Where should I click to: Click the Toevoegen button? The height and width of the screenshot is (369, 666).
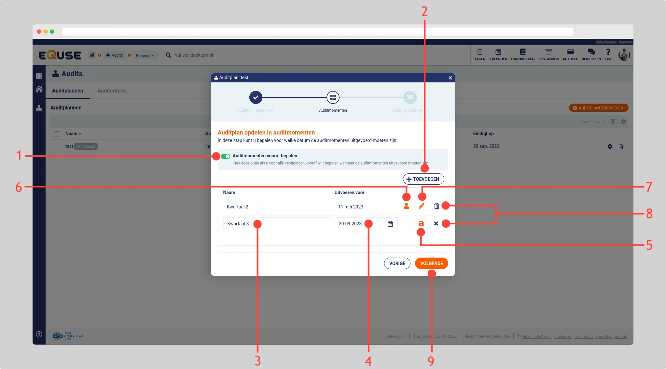(423, 179)
